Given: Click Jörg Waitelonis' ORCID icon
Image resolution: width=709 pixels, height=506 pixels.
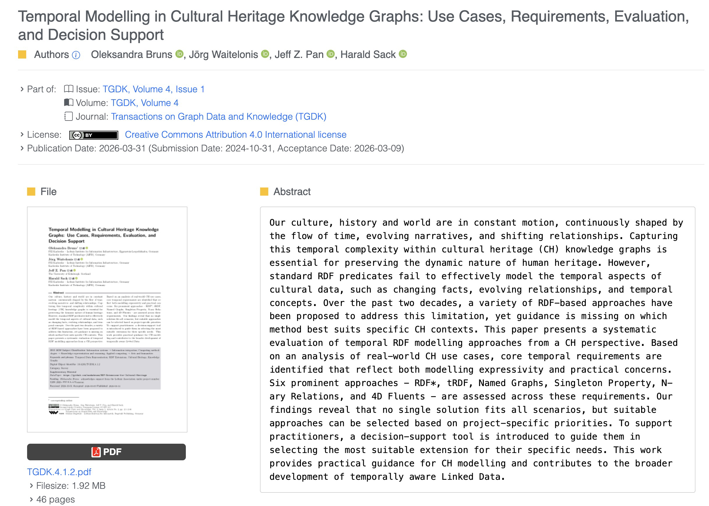Looking at the screenshot, I should [265, 54].
